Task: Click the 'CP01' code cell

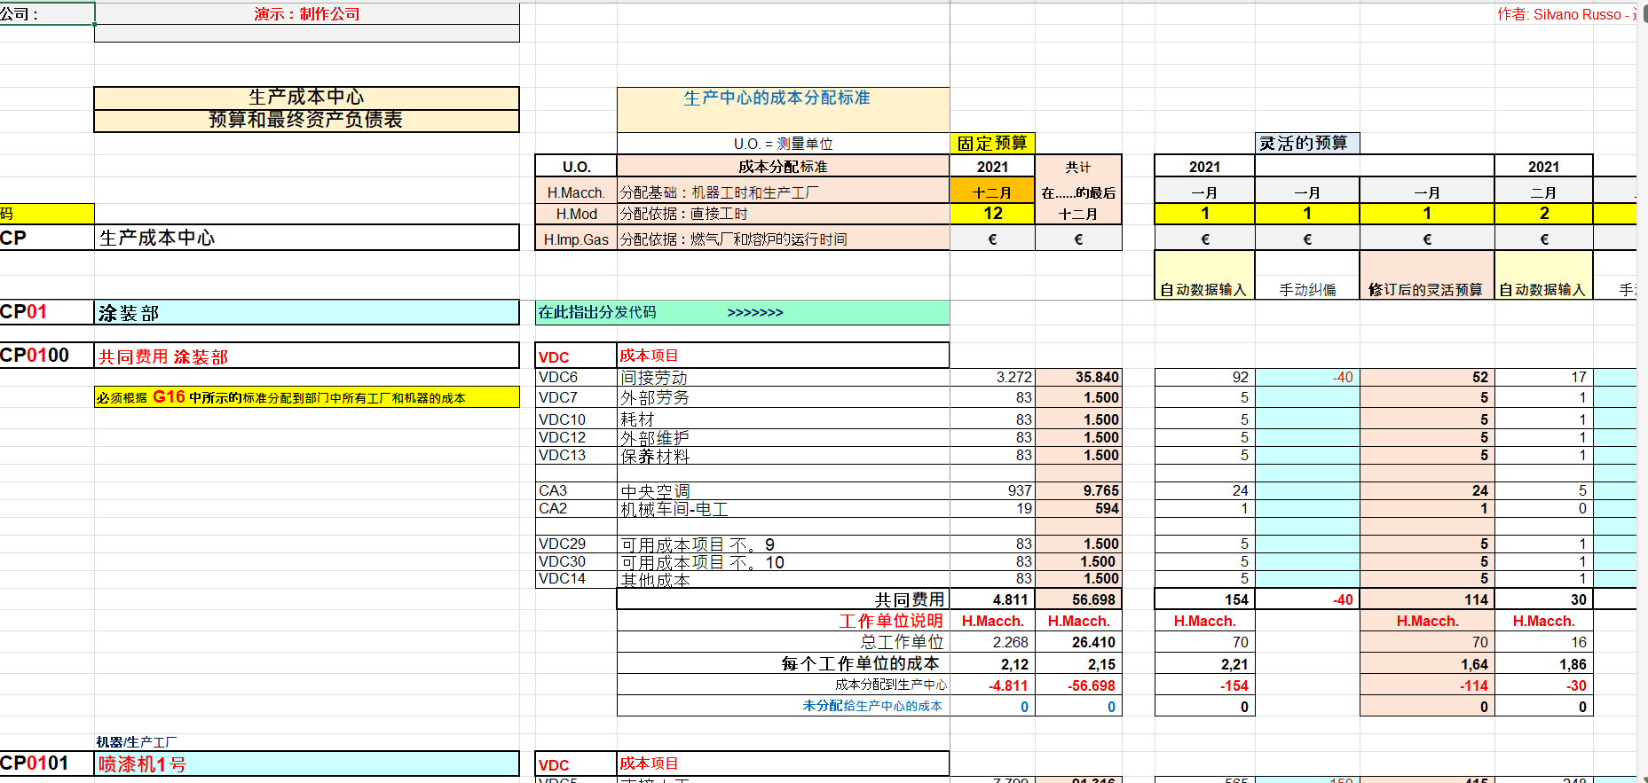Action: click(x=47, y=312)
